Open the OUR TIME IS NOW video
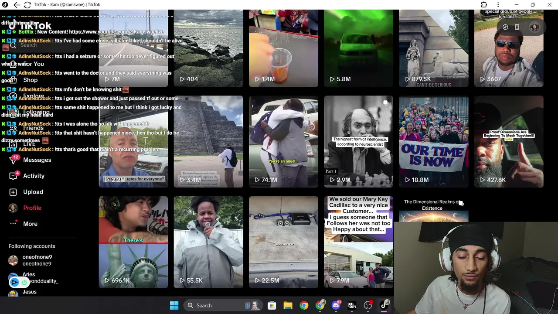558x314 pixels. click(x=434, y=142)
